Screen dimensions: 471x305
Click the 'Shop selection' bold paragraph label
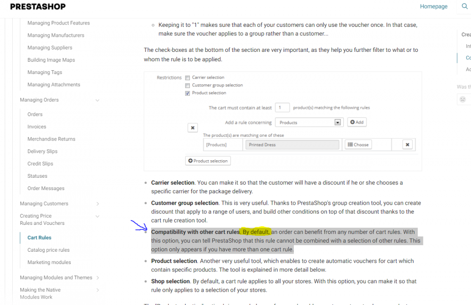[171, 281]
